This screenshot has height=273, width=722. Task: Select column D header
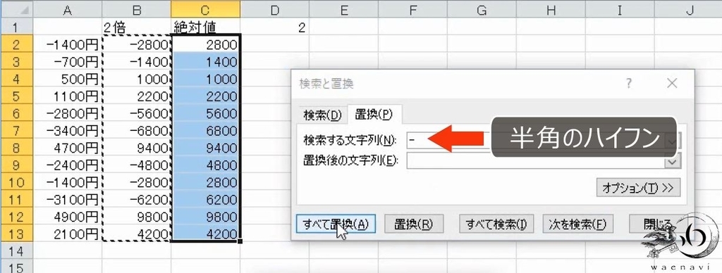coord(274,10)
